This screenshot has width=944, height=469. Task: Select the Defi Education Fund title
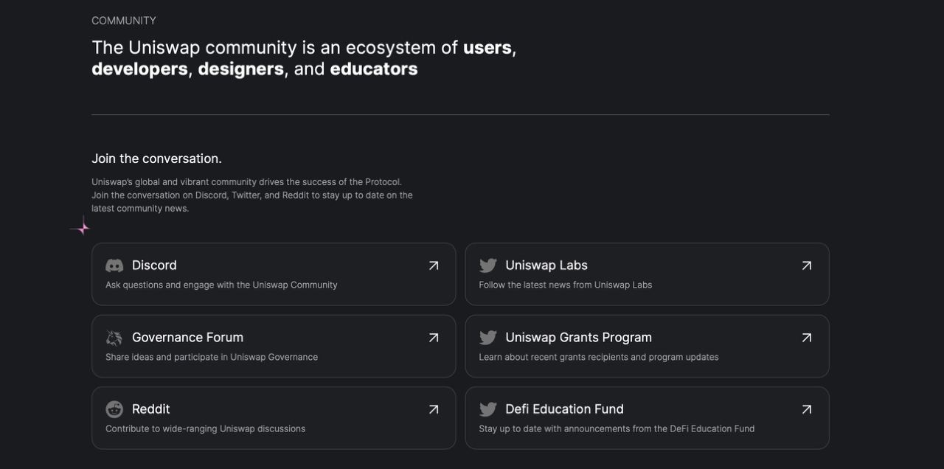tap(564, 409)
